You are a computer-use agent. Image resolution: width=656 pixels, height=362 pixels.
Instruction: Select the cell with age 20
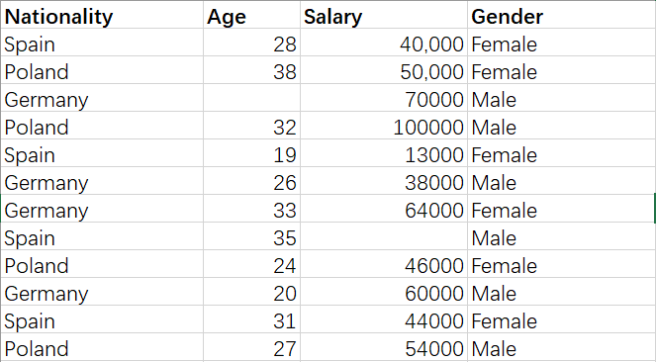coord(252,292)
